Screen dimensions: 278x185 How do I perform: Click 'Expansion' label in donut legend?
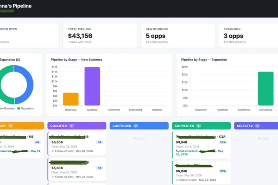27,108
